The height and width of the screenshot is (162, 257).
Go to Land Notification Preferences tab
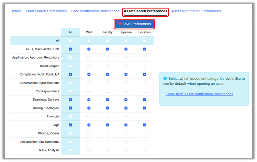tap(95, 11)
